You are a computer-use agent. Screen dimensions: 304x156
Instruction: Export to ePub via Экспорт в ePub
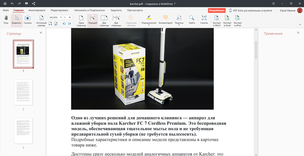[x=237, y=20]
